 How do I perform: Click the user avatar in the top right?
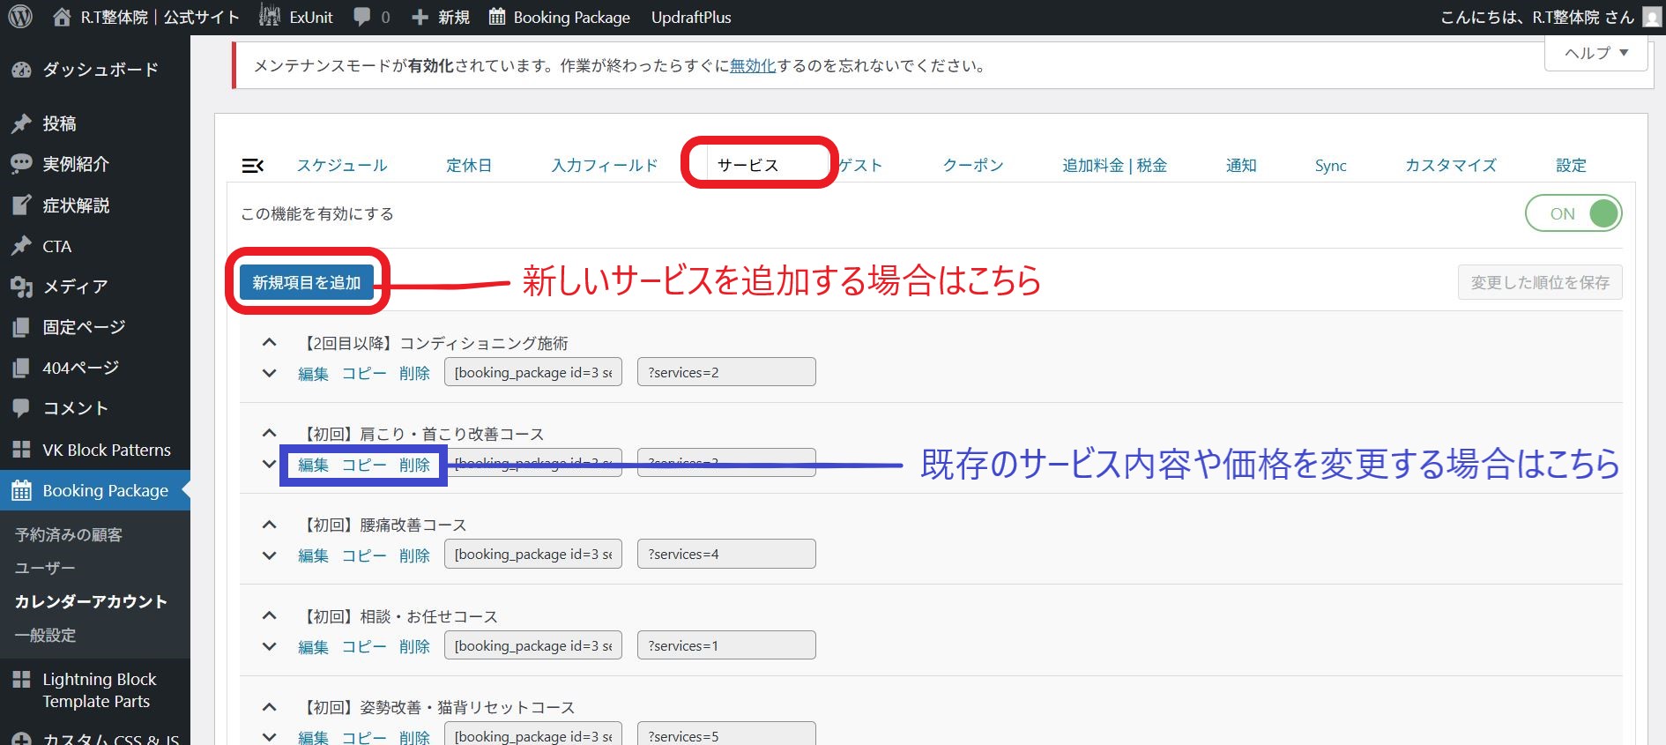coord(1652,17)
